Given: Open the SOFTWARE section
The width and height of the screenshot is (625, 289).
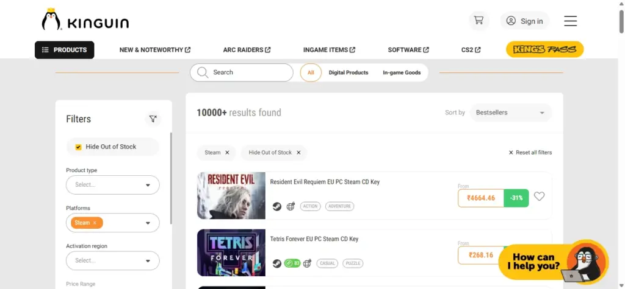Looking at the screenshot, I should (x=408, y=50).
